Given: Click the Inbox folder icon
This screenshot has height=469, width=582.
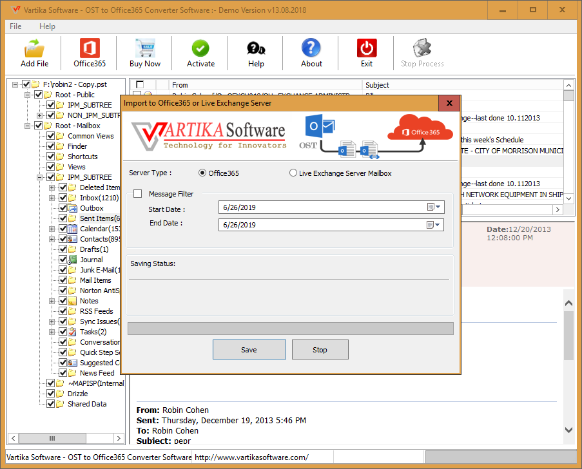Looking at the screenshot, I should [72, 198].
